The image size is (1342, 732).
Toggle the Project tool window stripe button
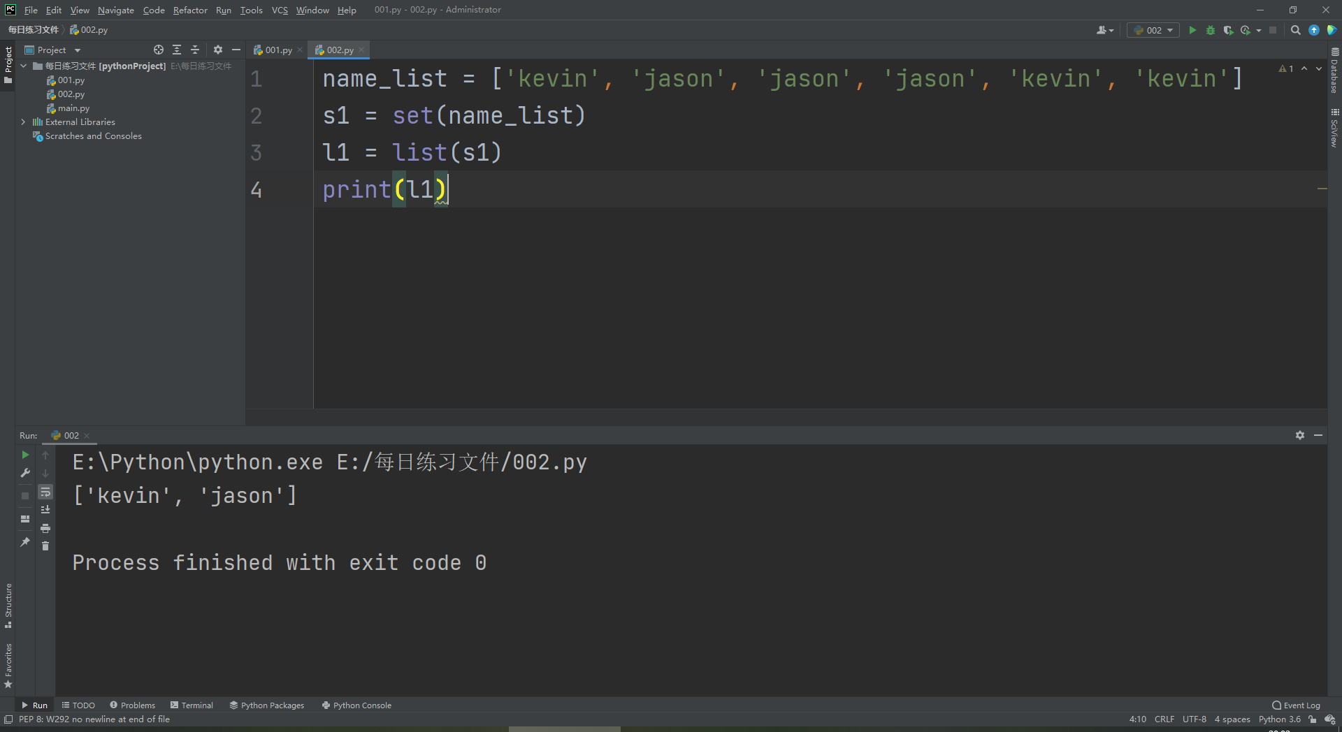[x=8, y=65]
